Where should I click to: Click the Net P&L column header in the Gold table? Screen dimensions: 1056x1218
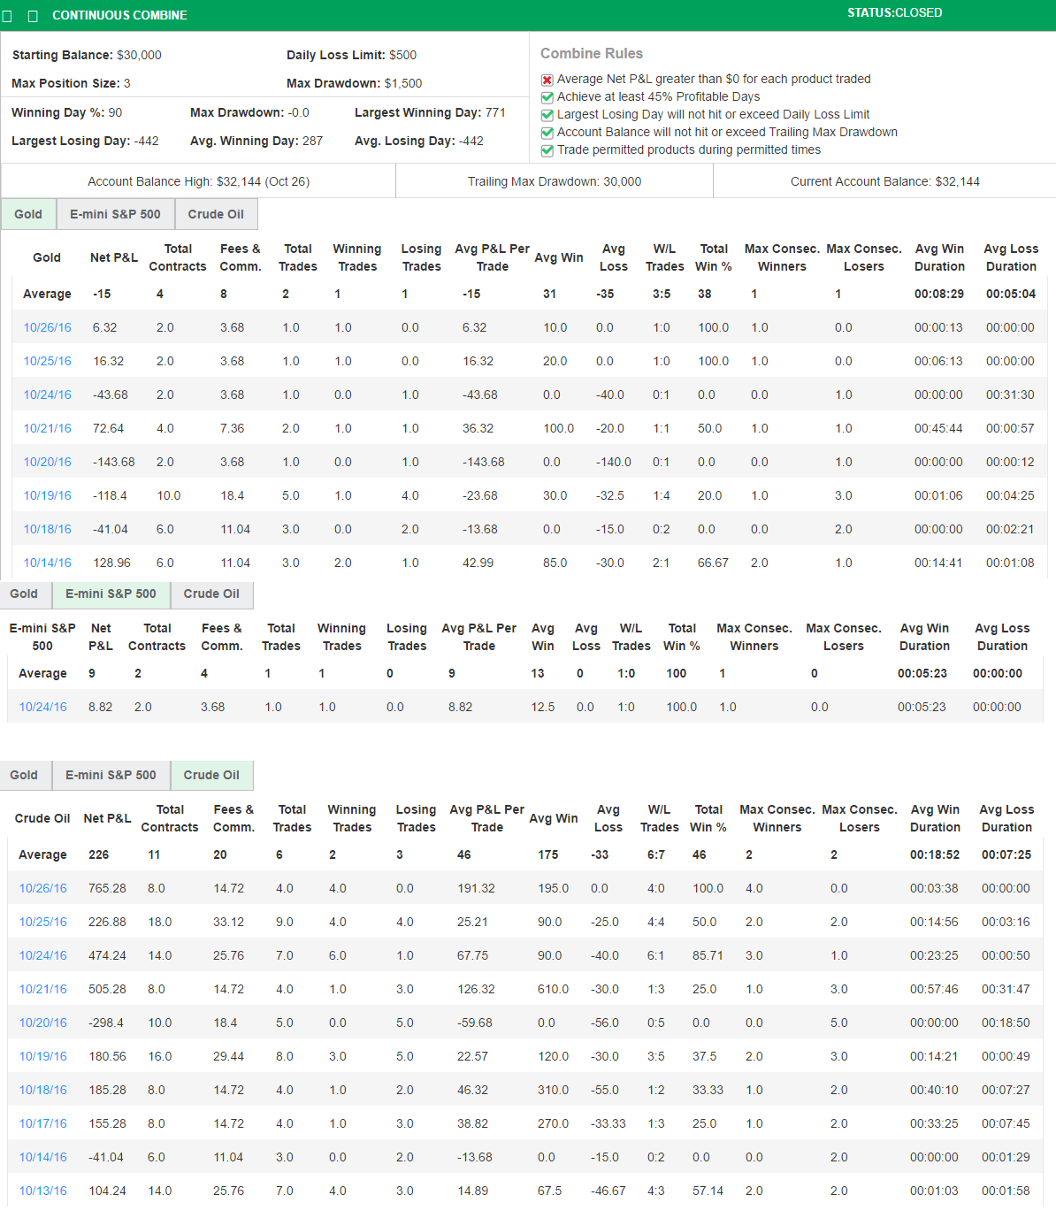tap(113, 257)
